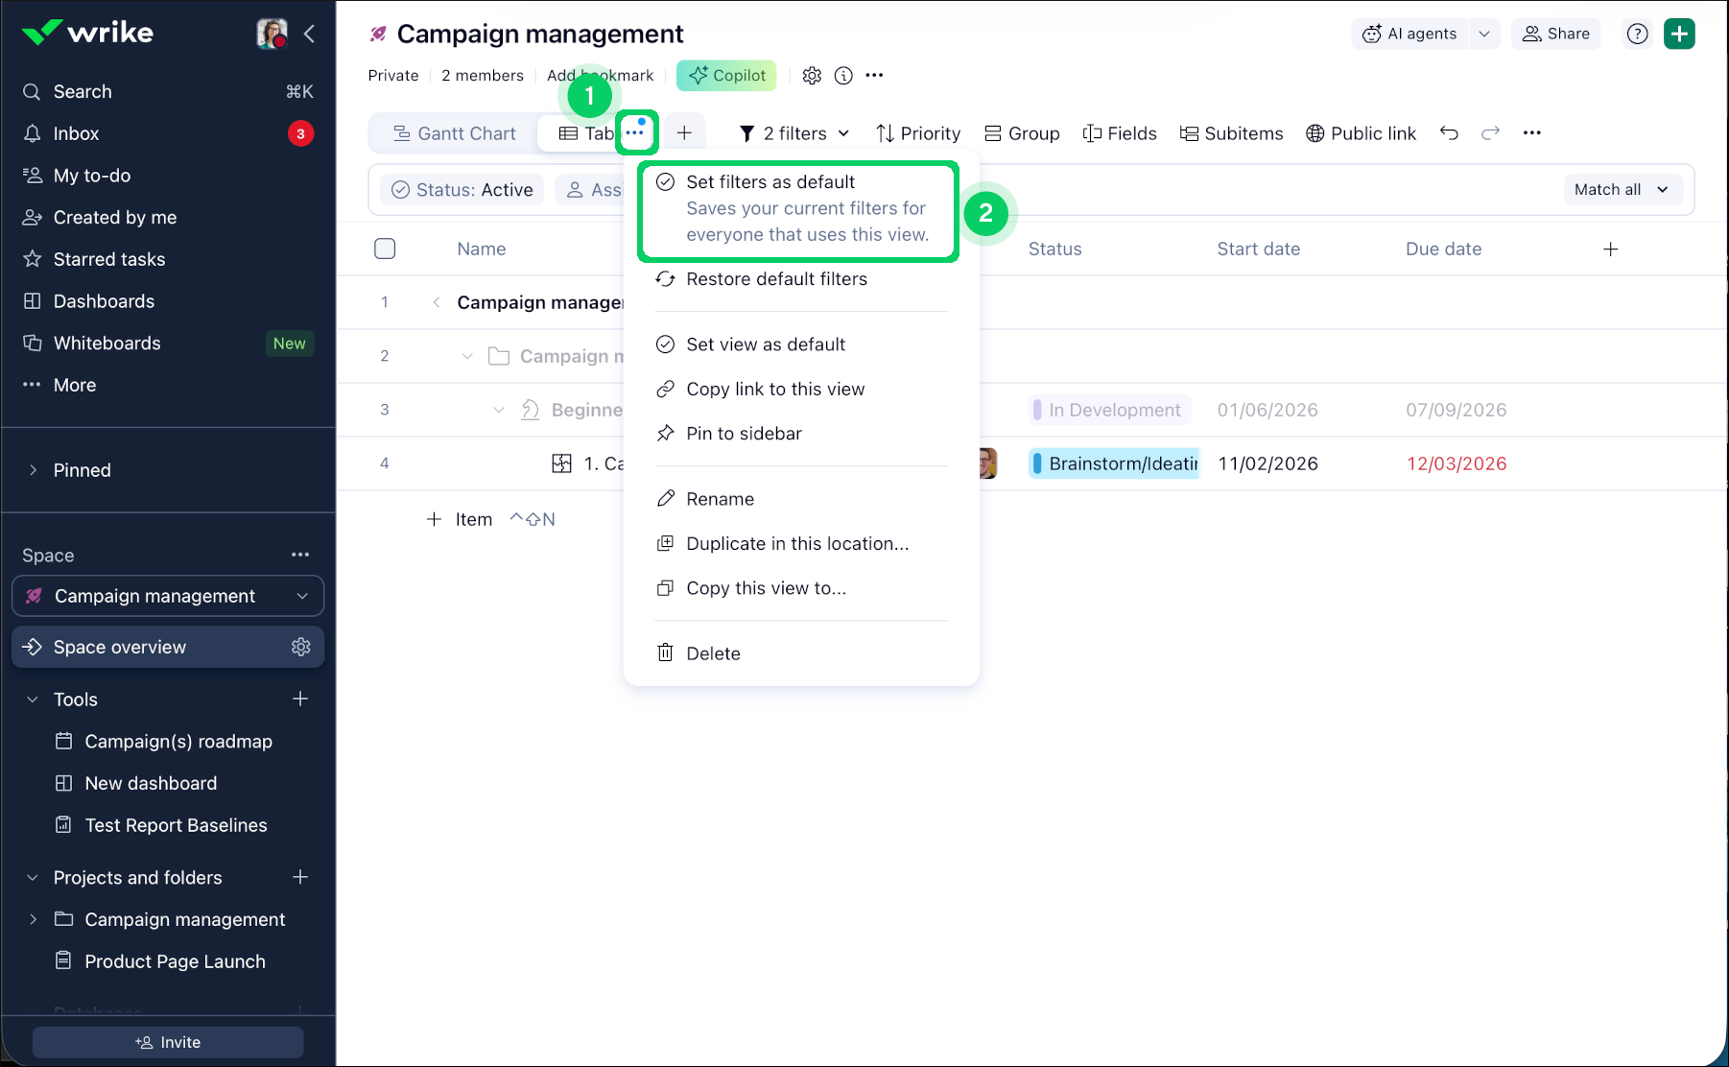Click the Brainstorm/Ideation status cell
Image resolution: width=1729 pixels, height=1067 pixels.
(x=1114, y=463)
